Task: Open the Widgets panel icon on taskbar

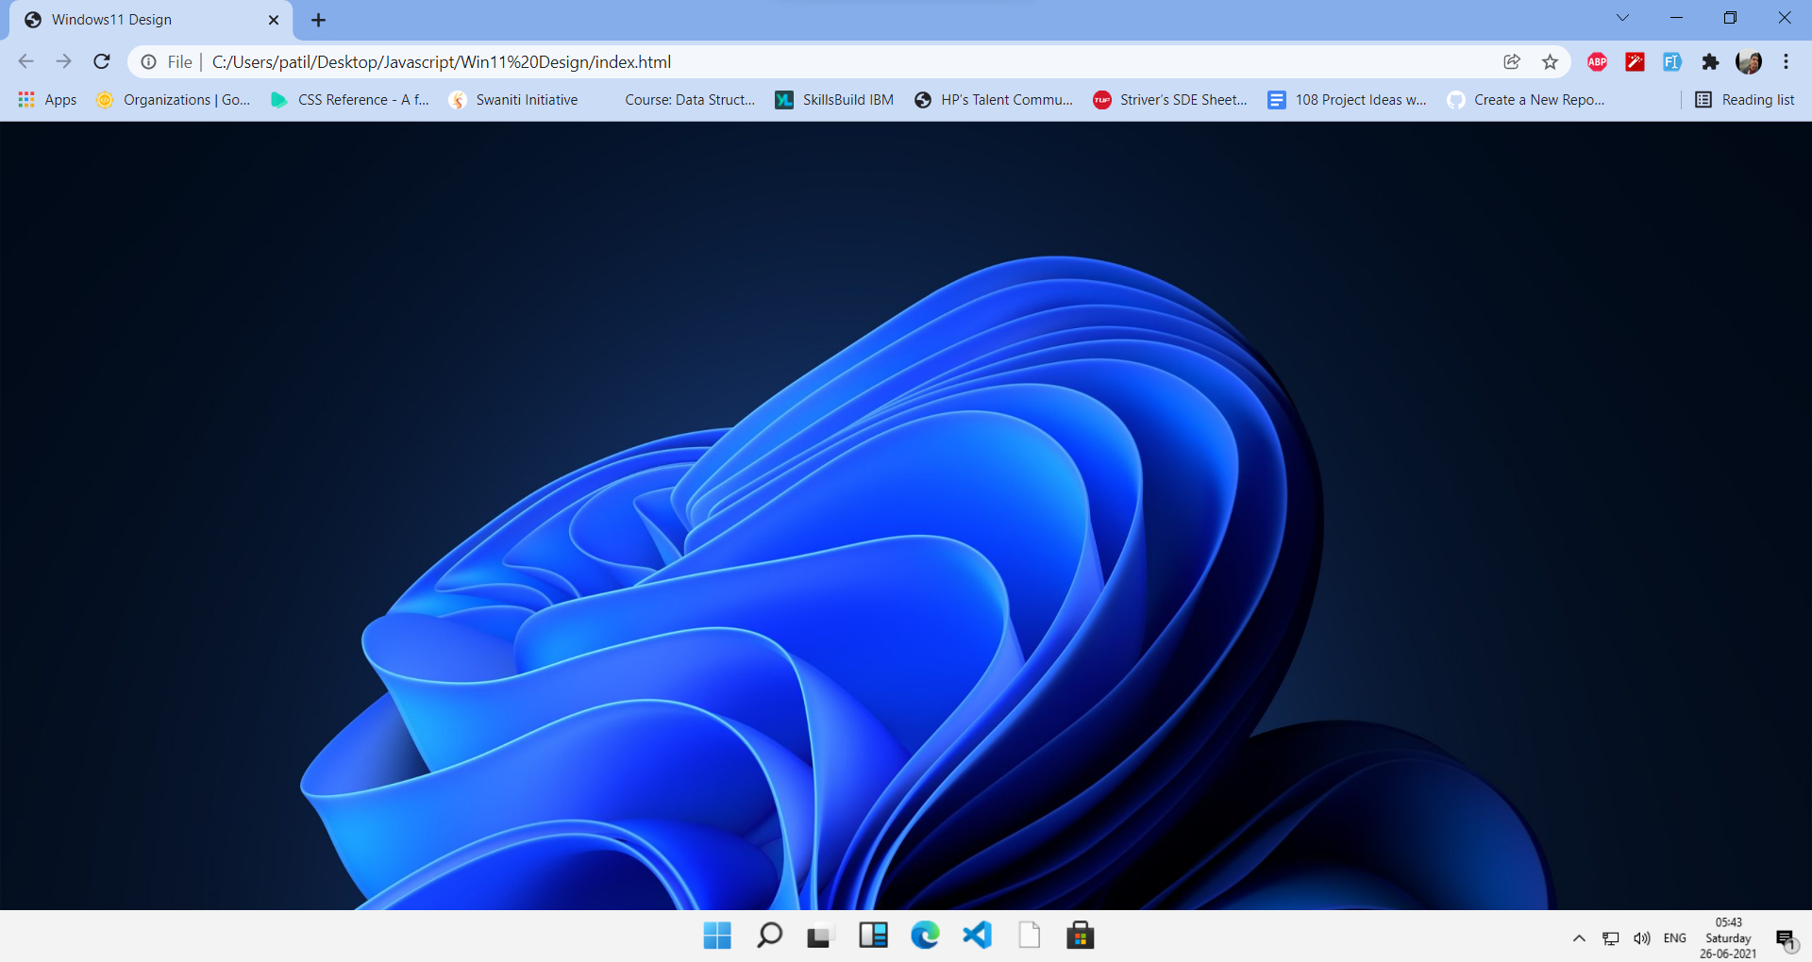Action: pyautogui.click(x=874, y=936)
